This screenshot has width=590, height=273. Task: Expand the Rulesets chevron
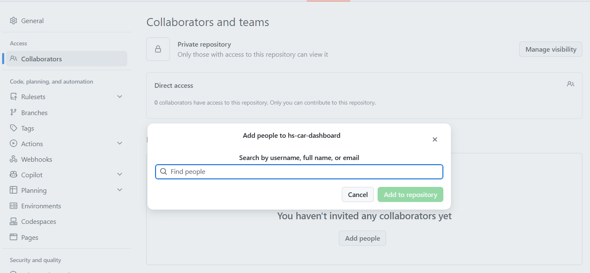(x=120, y=97)
